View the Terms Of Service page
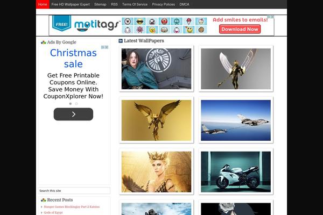323x215 pixels. click(135, 4)
